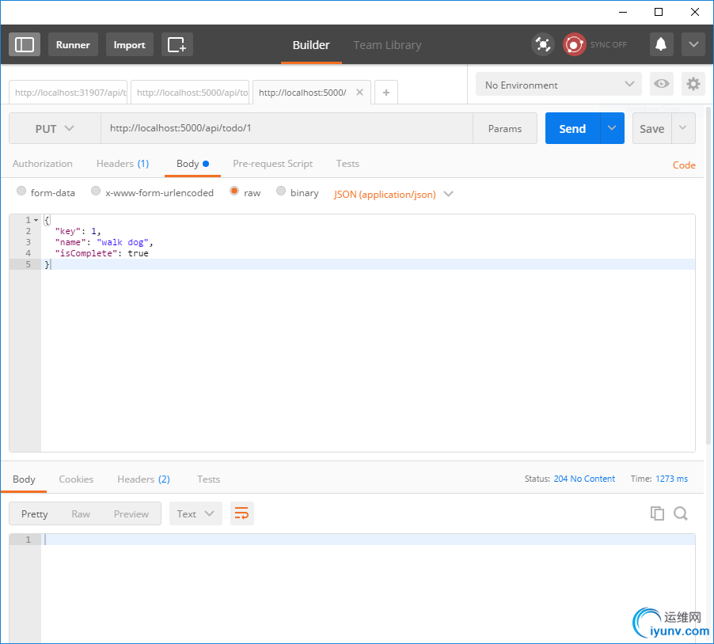This screenshot has width=714, height=644.
Task: Switch to the Builder tab
Action: coord(311,45)
